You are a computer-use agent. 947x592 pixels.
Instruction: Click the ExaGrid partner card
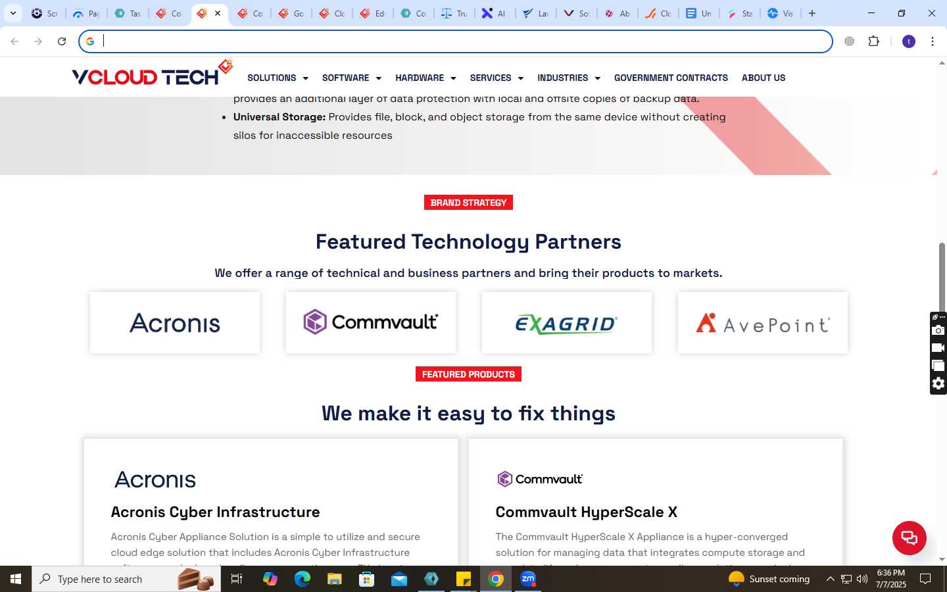tap(567, 323)
